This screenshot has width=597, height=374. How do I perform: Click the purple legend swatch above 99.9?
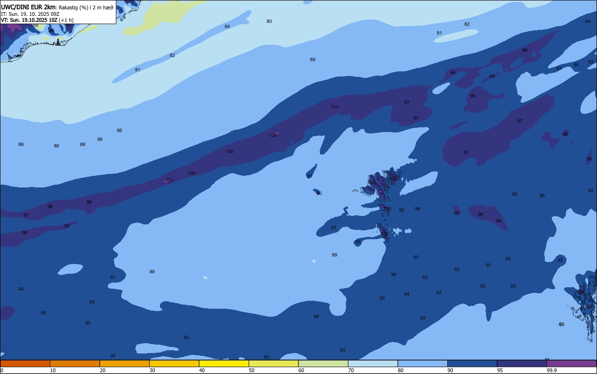point(571,363)
